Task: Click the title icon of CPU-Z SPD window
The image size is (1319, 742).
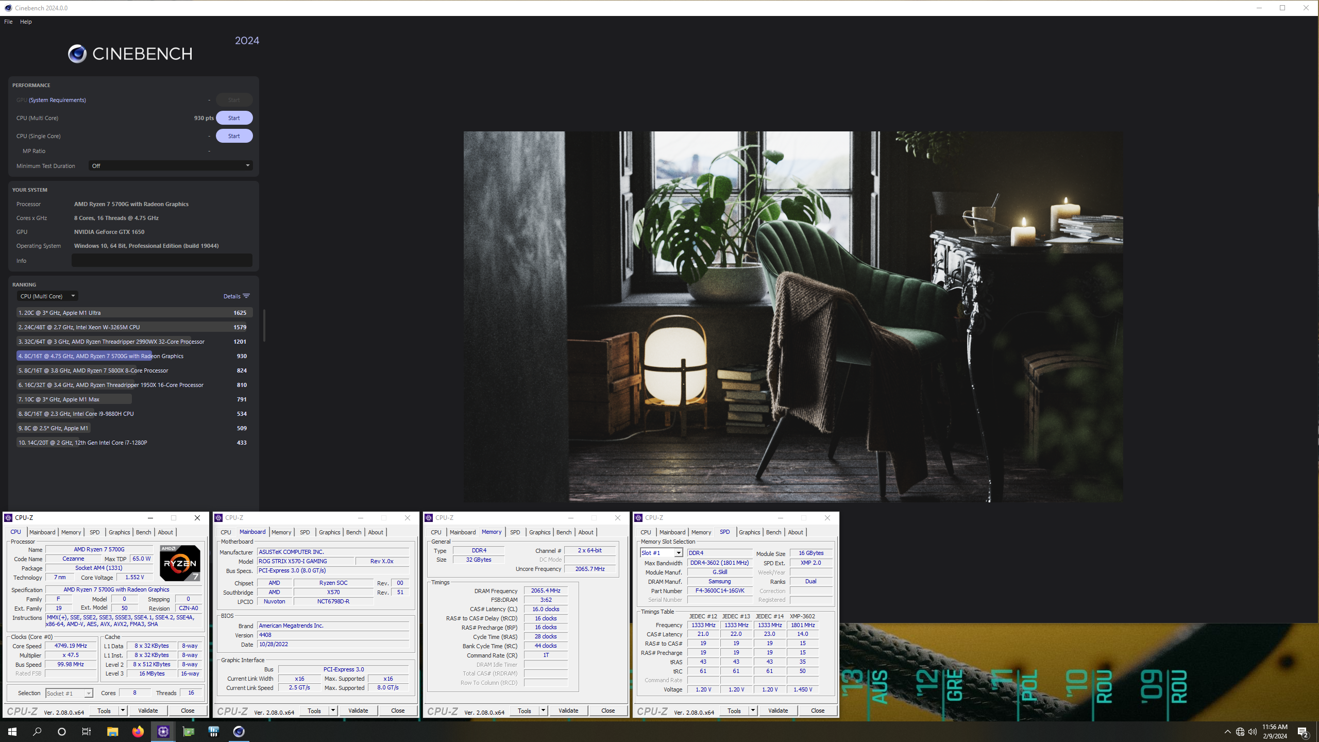Action: (638, 518)
